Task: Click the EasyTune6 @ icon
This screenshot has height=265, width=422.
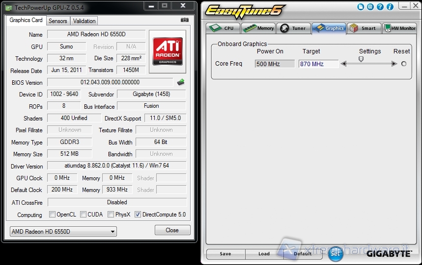Action: (x=370, y=7)
